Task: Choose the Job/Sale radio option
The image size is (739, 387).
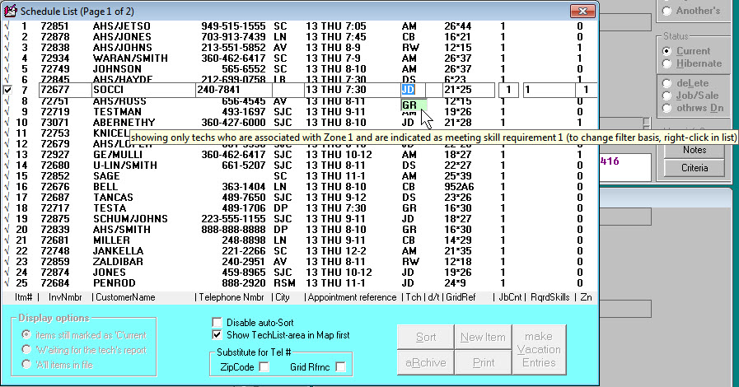Action: pos(667,96)
